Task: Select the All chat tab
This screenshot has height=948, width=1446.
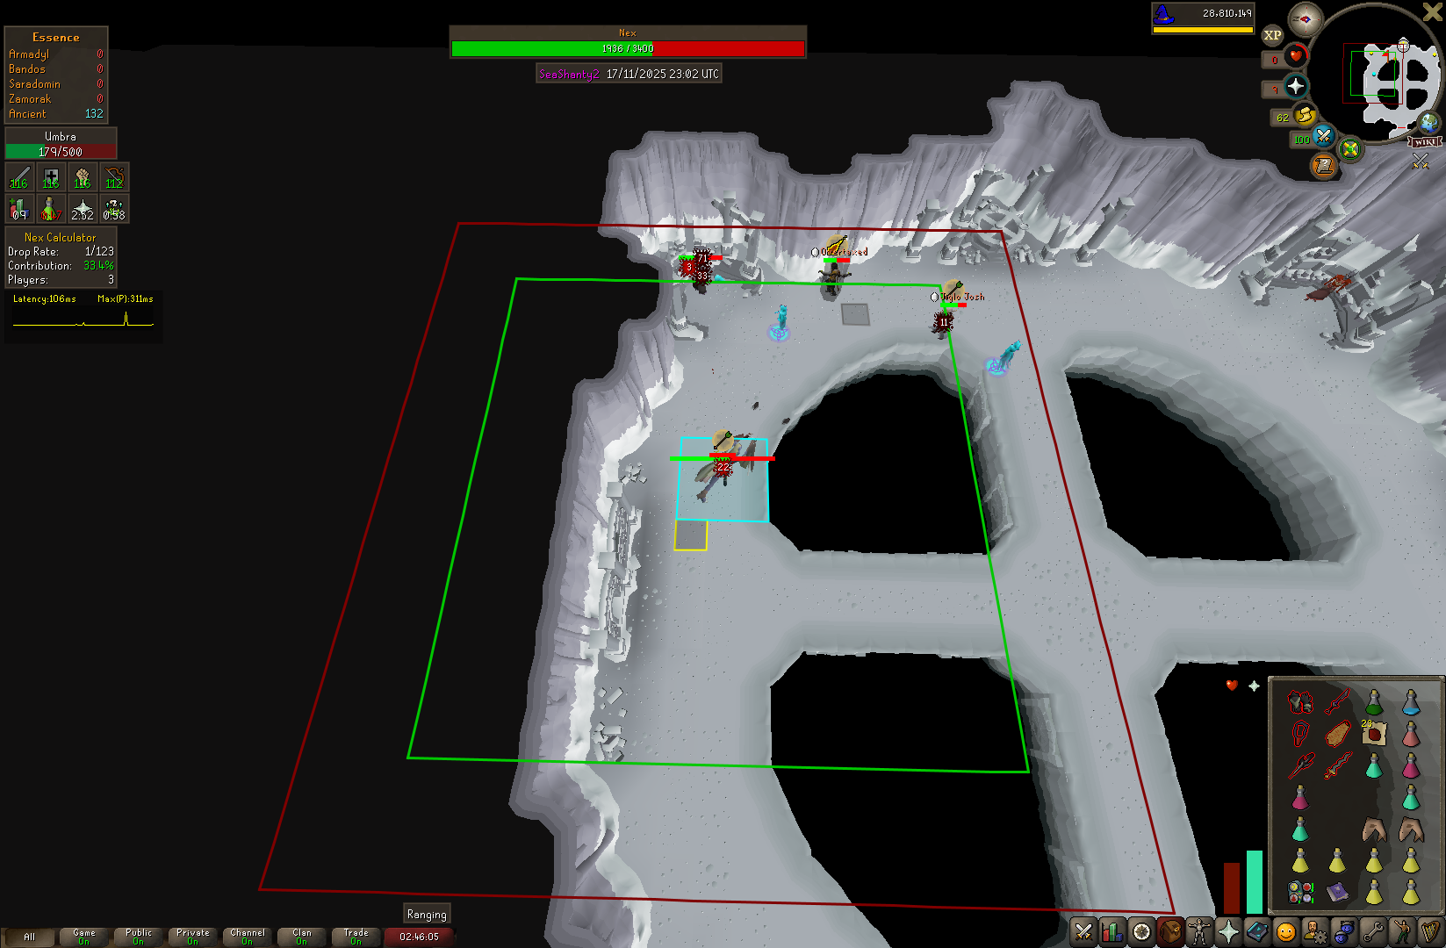Action: point(30,937)
